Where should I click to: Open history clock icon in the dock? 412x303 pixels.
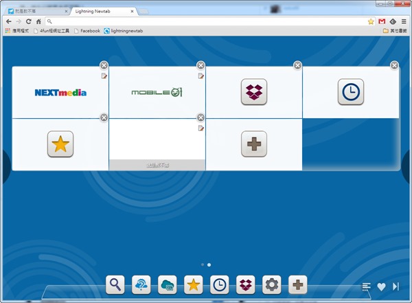pos(220,285)
